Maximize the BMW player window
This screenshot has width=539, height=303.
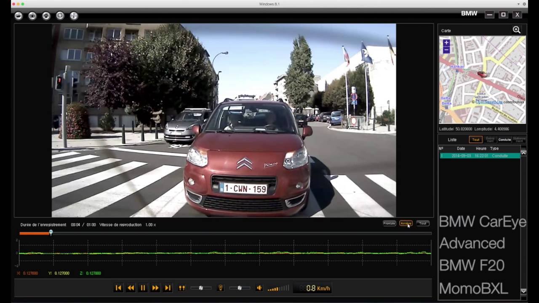click(503, 15)
